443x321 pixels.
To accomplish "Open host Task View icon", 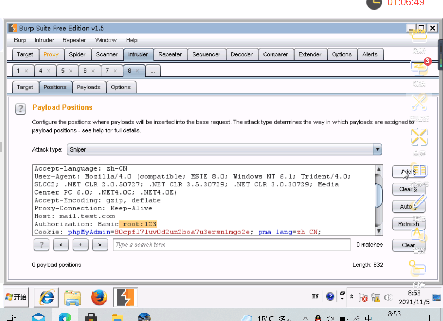I will (12, 317).
